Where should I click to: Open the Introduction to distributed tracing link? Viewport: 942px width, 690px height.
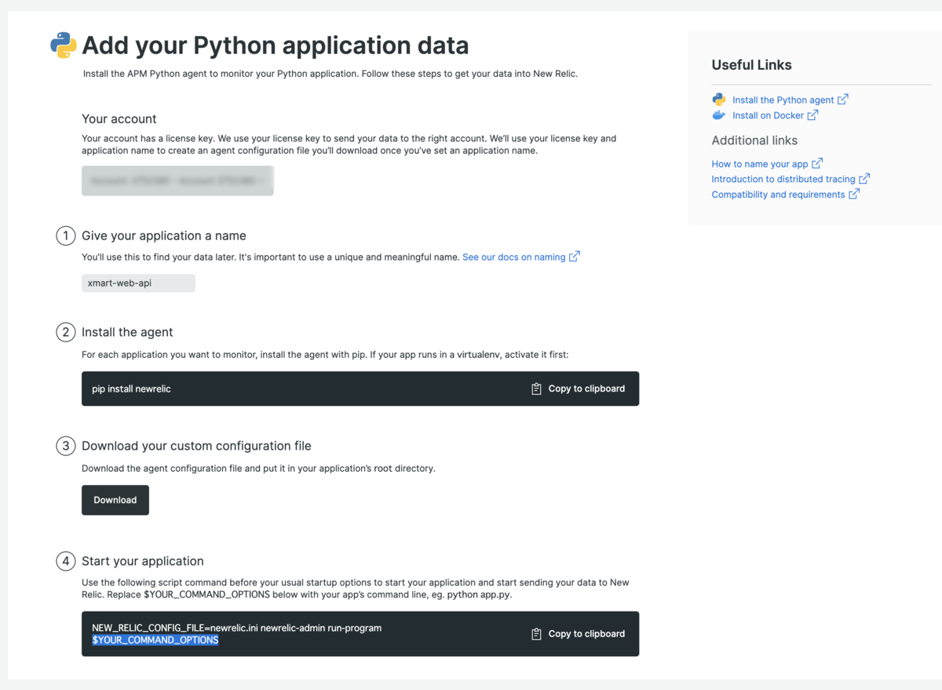click(783, 179)
